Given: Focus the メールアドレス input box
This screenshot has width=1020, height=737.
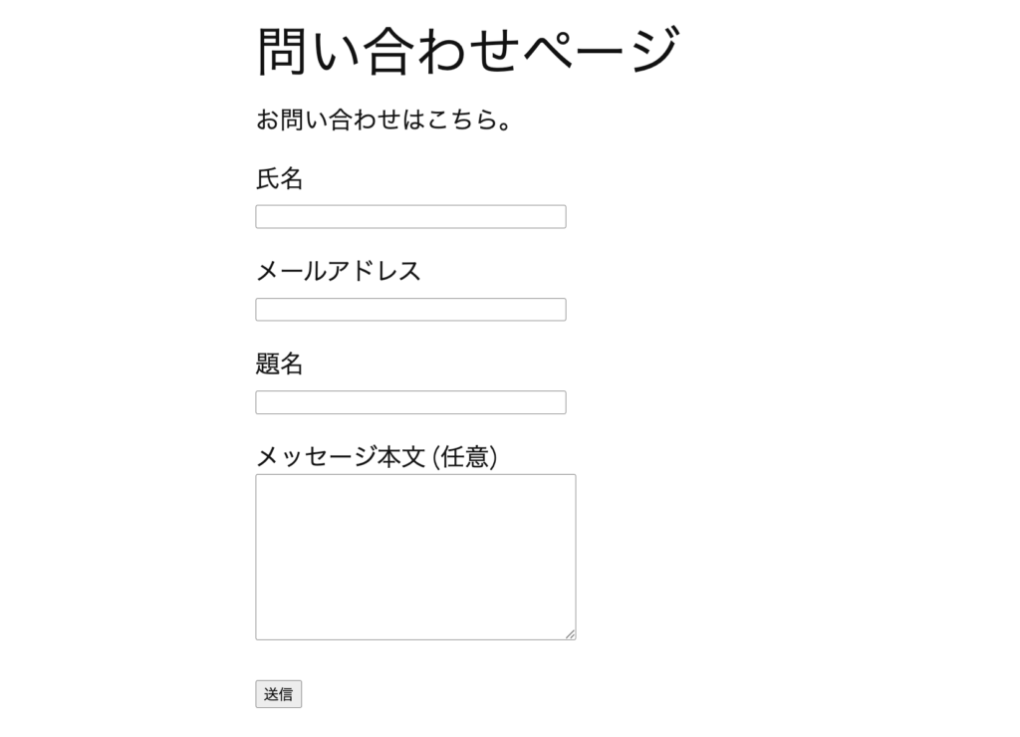Looking at the screenshot, I should [x=410, y=310].
